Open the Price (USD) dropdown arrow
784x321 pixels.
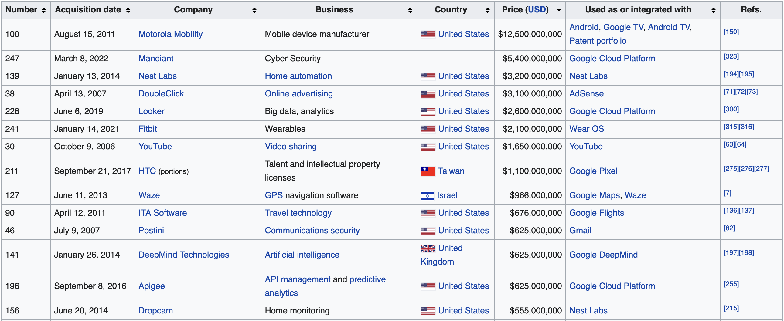(x=559, y=10)
